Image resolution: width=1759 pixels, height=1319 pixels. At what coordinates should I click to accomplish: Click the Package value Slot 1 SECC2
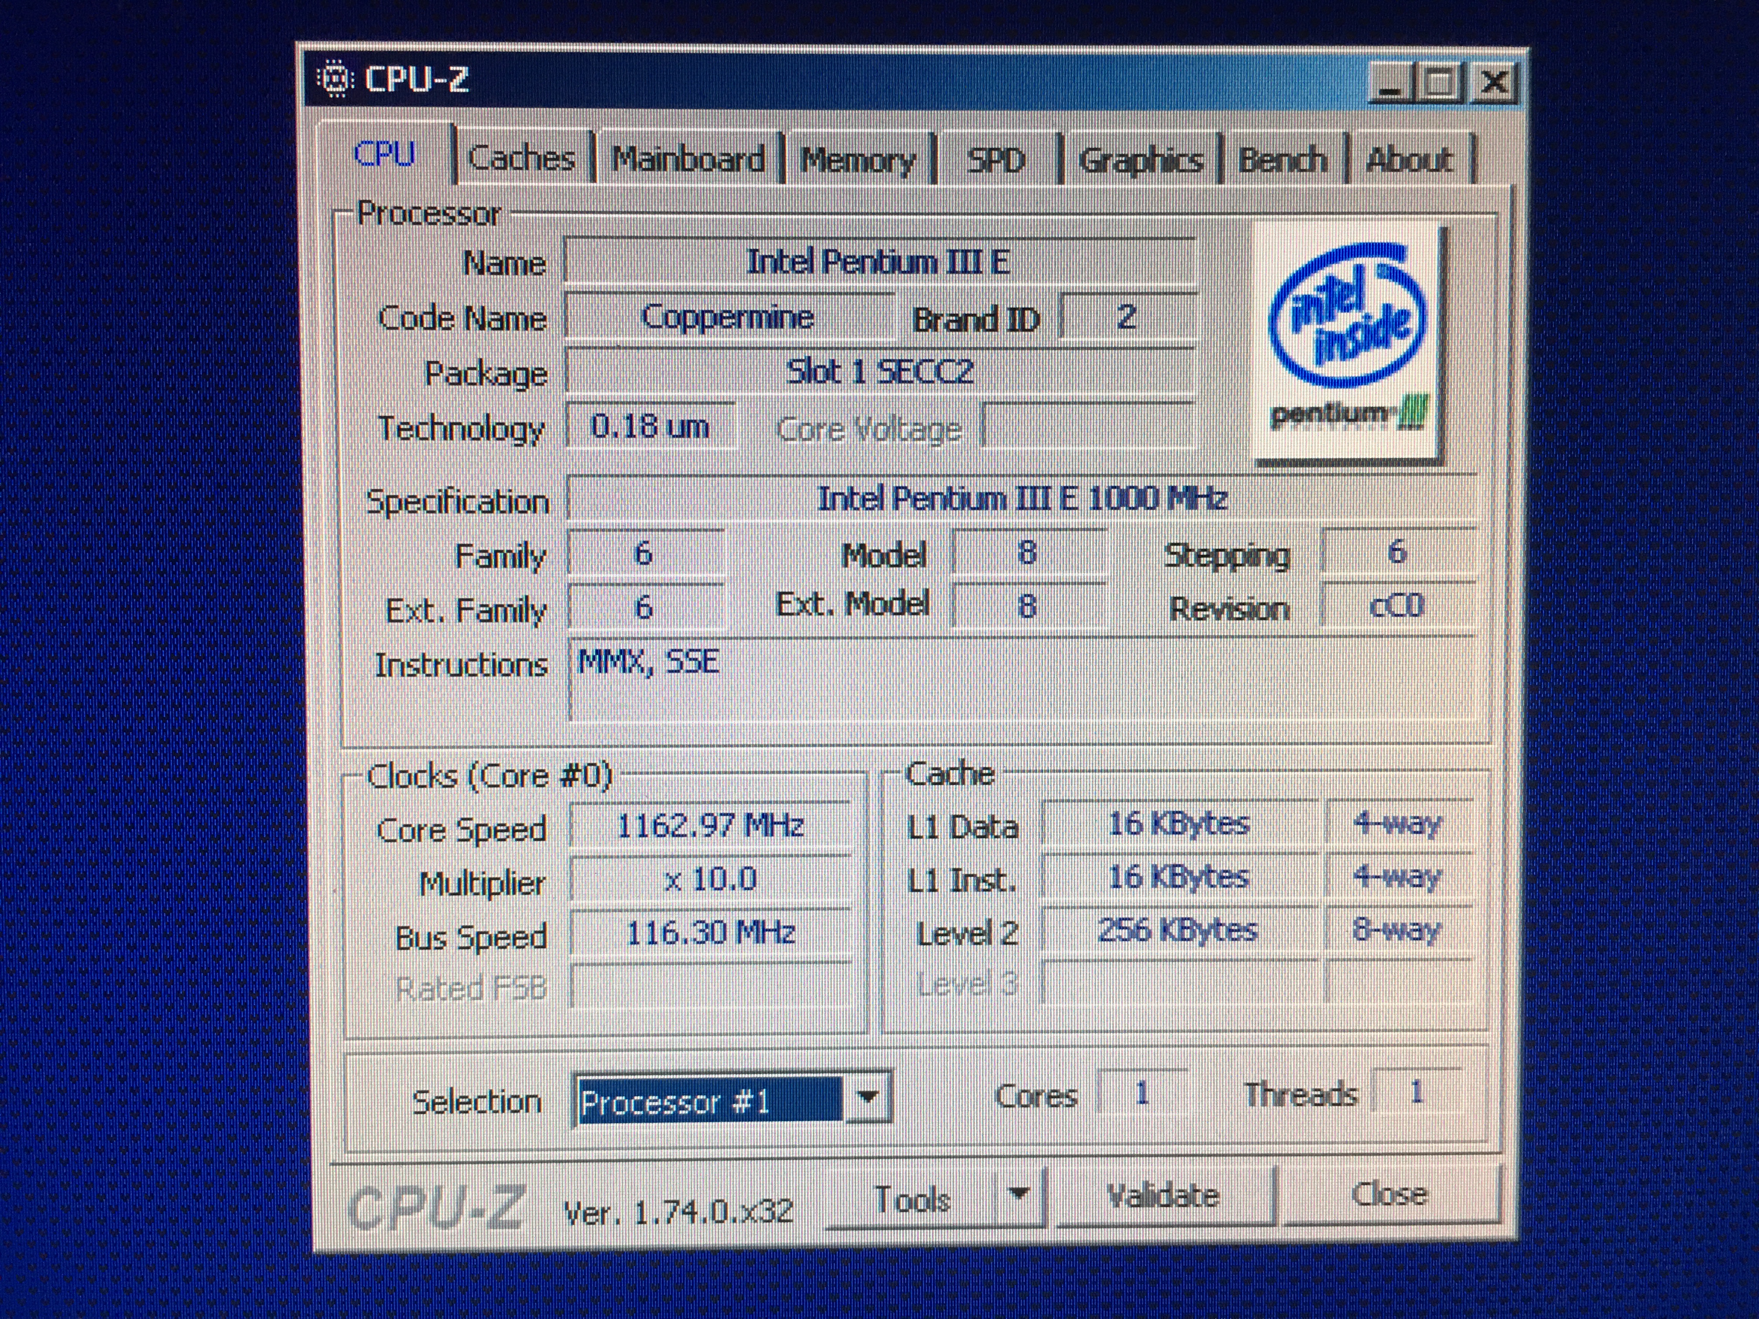click(x=879, y=371)
